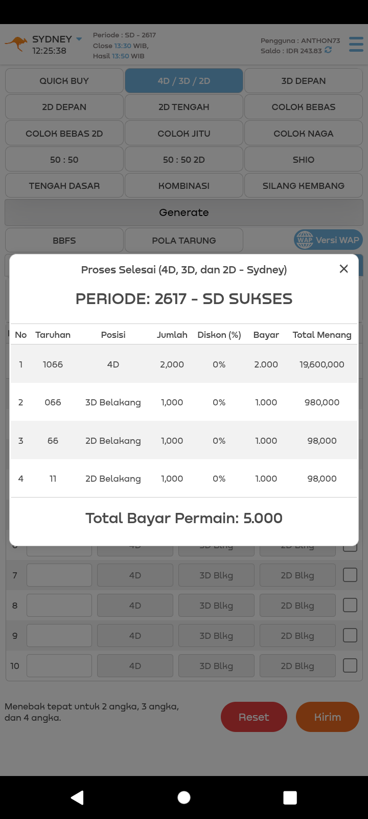Open the Generate expander bar
Image resolution: width=368 pixels, height=819 pixels.
[x=184, y=212]
